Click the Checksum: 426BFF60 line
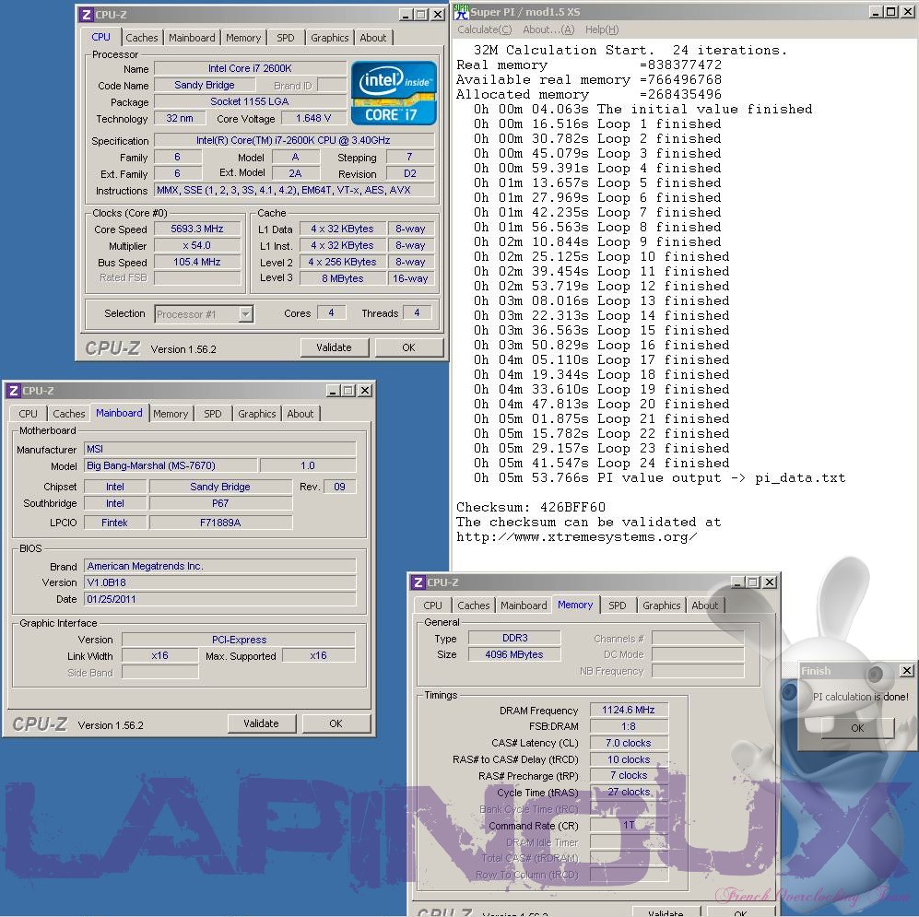Screen dimensions: 919x917 point(531,508)
